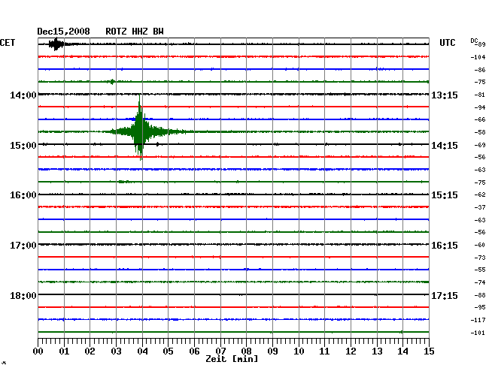Click the 02 minute axis tick label
This screenshot has width=489, height=371.
(90, 351)
